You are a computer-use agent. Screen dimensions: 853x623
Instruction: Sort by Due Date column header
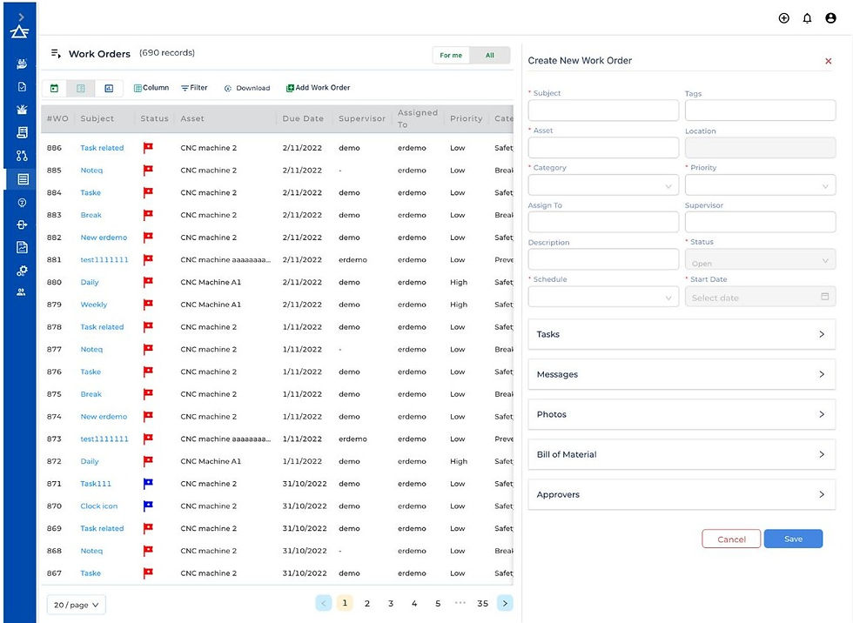[x=303, y=118]
